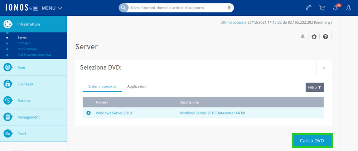Switch to the Applicazioni tab
Viewport: 358px width, 151px height.
(137, 86)
